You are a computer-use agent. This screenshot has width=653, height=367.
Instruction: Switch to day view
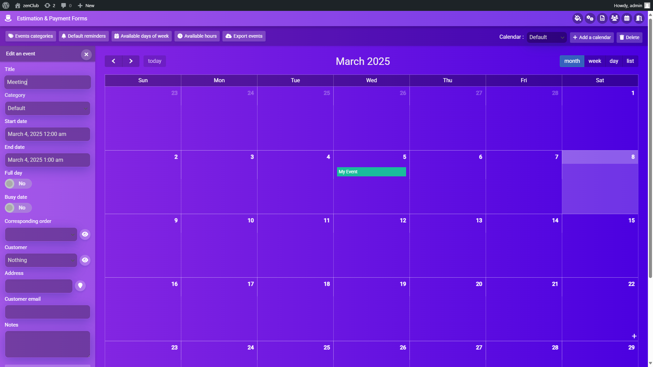pos(614,61)
